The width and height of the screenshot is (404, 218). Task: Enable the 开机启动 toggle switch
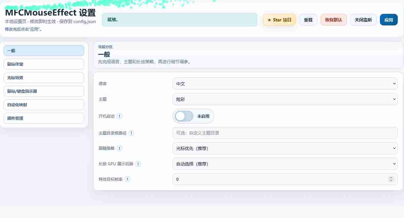[184, 116]
